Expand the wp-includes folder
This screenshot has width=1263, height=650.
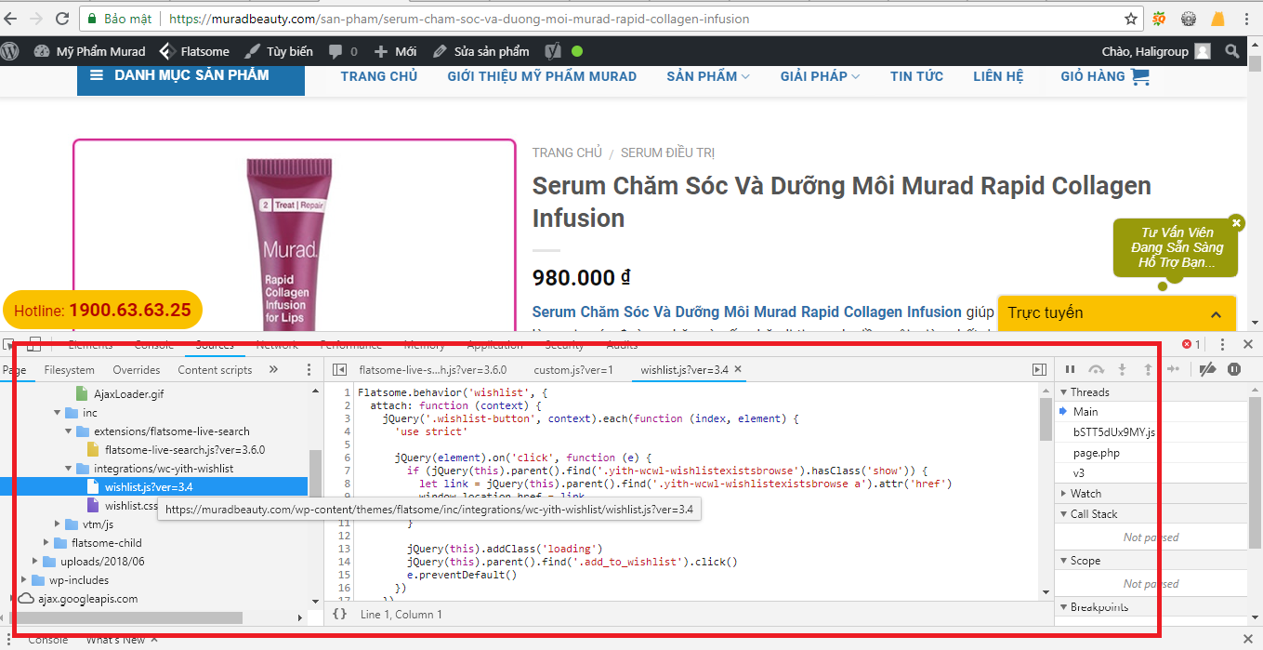pyautogui.click(x=24, y=580)
